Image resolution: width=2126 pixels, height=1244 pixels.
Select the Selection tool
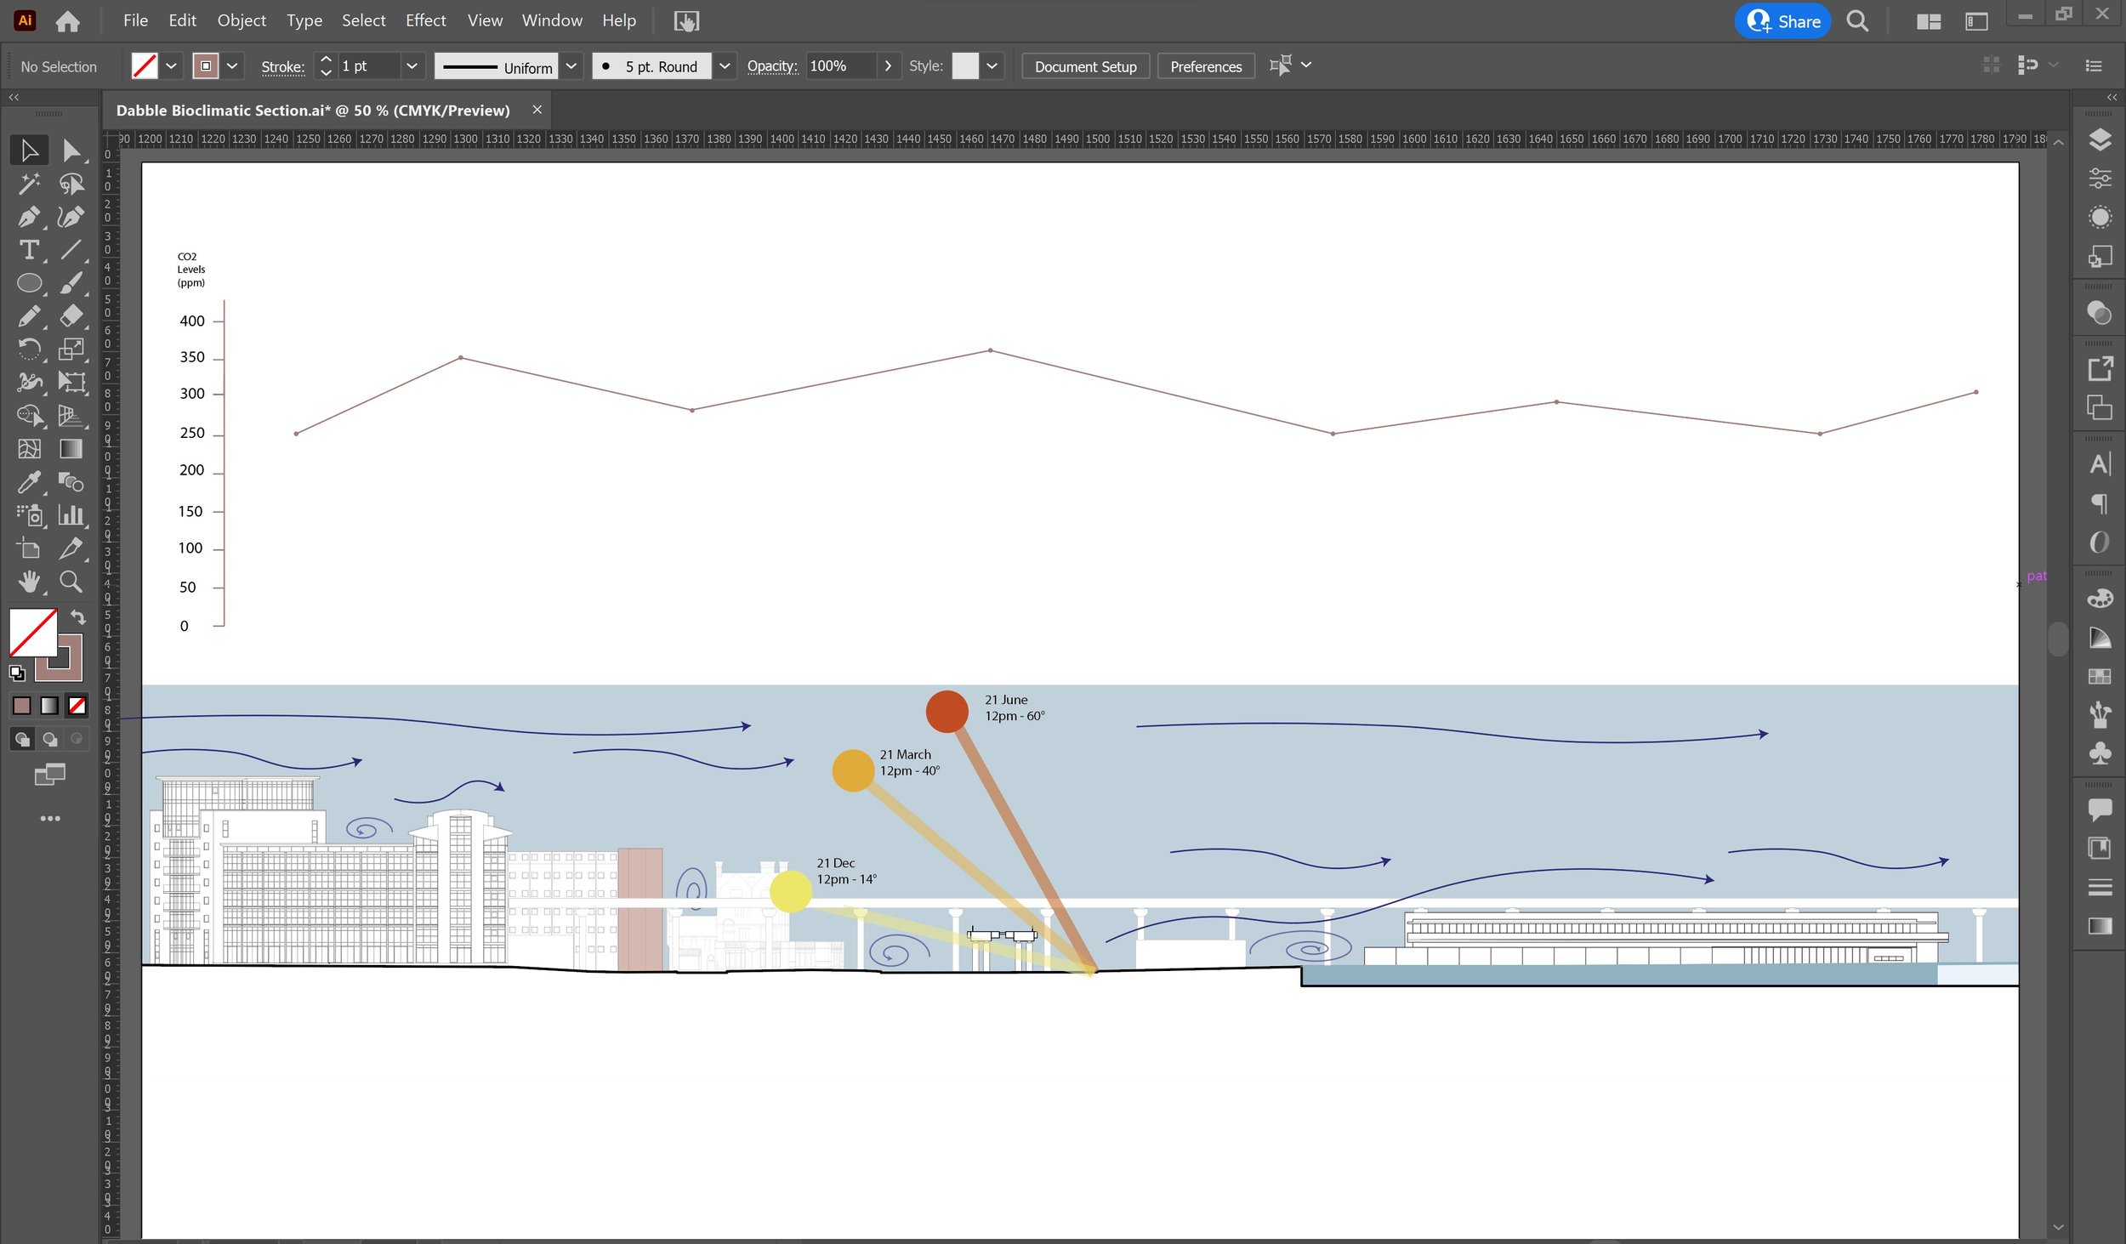[x=29, y=151]
